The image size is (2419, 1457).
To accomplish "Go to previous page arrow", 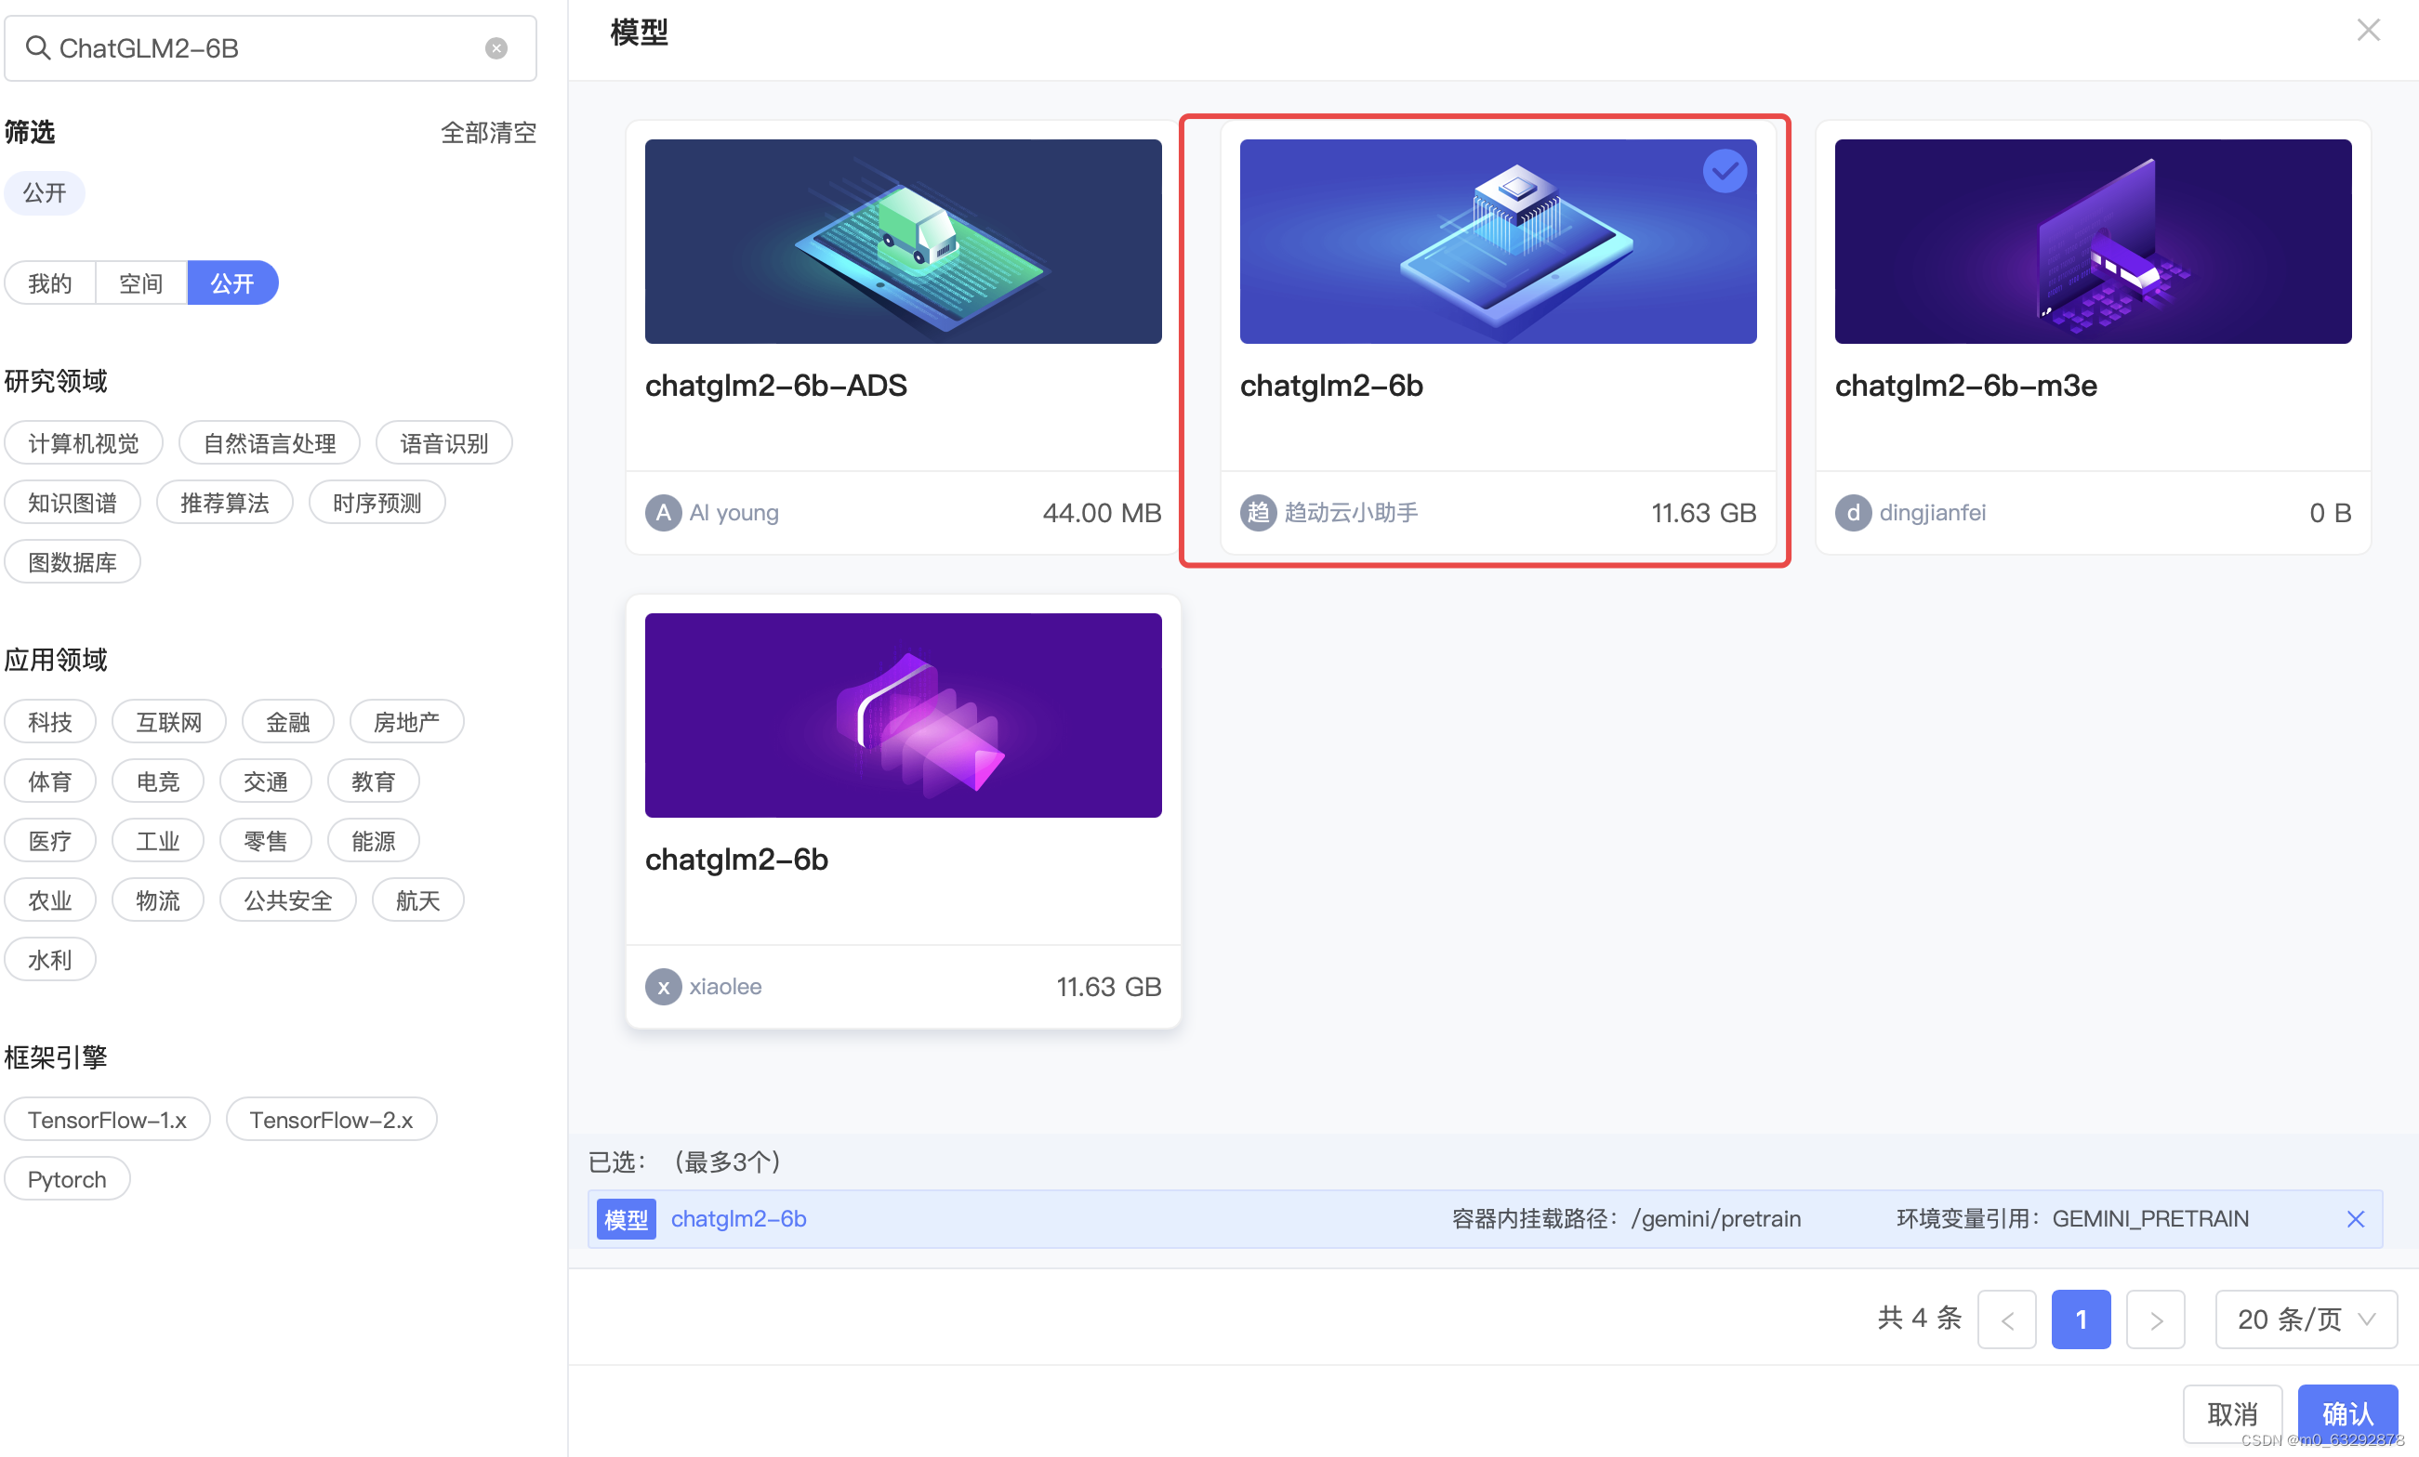I will pos(2005,1319).
